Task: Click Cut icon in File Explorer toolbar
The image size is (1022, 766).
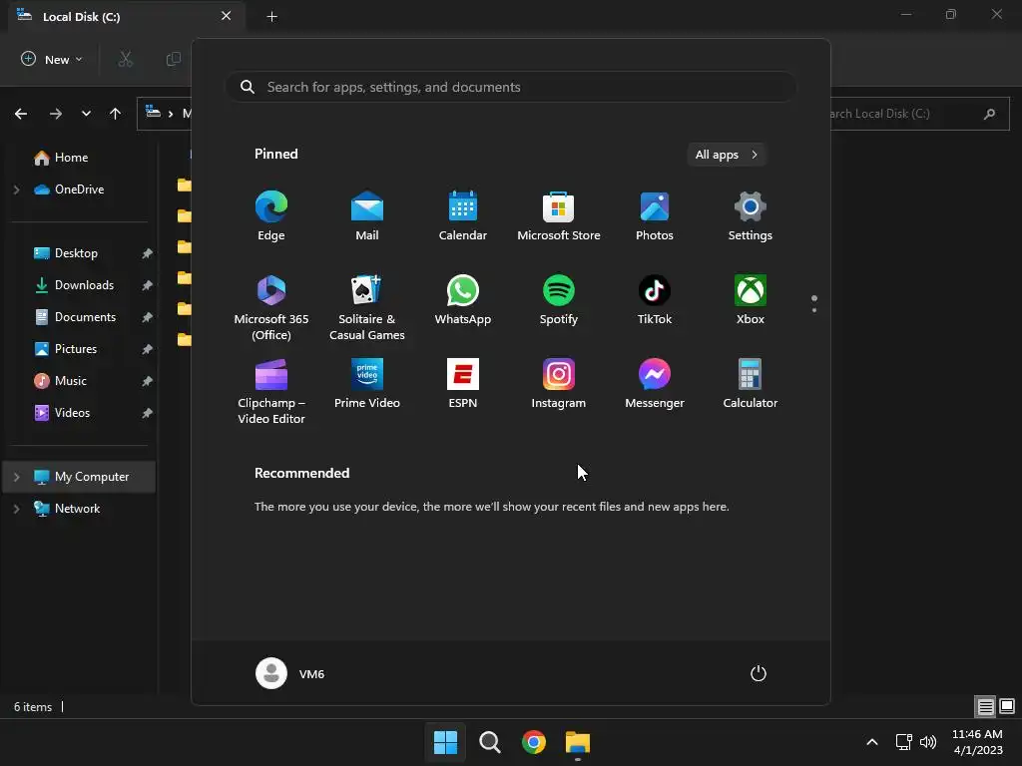Action: pos(125,59)
